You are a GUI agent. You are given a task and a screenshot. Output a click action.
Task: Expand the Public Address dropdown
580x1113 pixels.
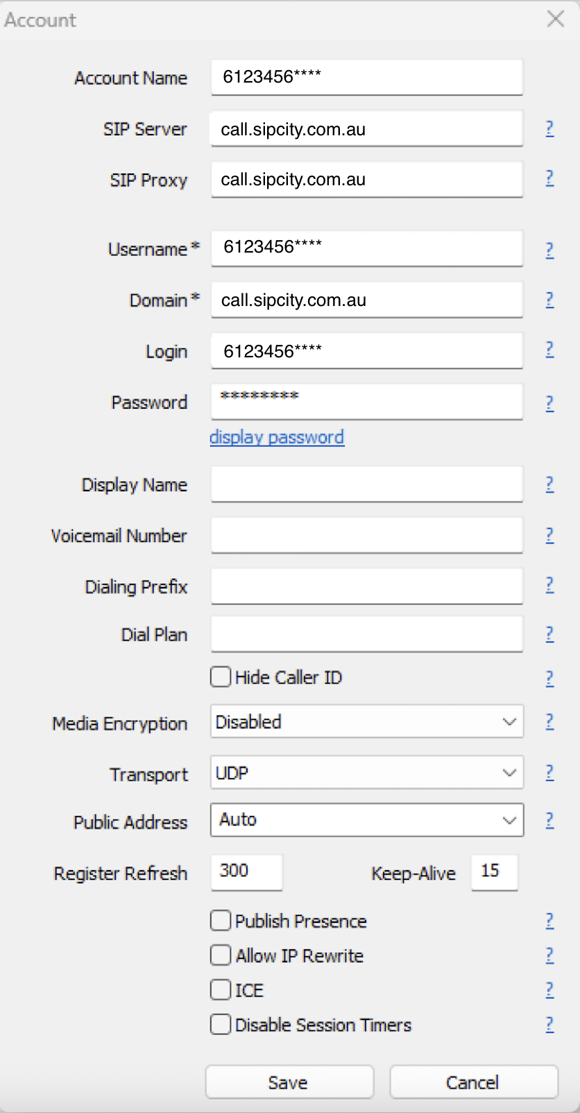366,820
